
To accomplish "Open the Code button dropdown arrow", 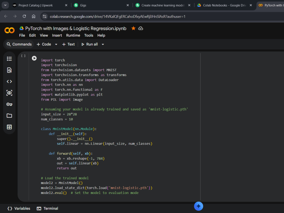I will point(56,44).
